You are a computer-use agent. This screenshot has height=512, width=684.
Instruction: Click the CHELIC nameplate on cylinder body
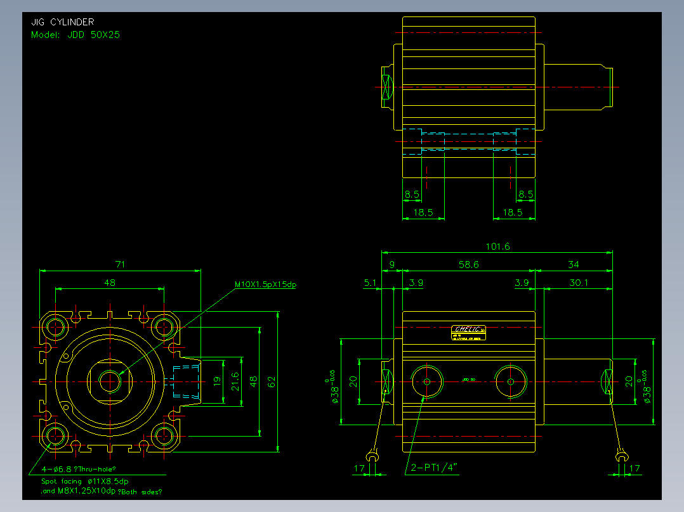[x=468, y=333]
